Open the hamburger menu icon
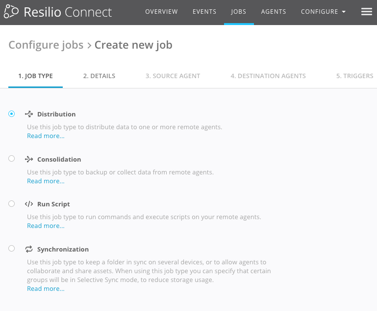The height and width of the screenshot is (311, 377). point(367,12)
